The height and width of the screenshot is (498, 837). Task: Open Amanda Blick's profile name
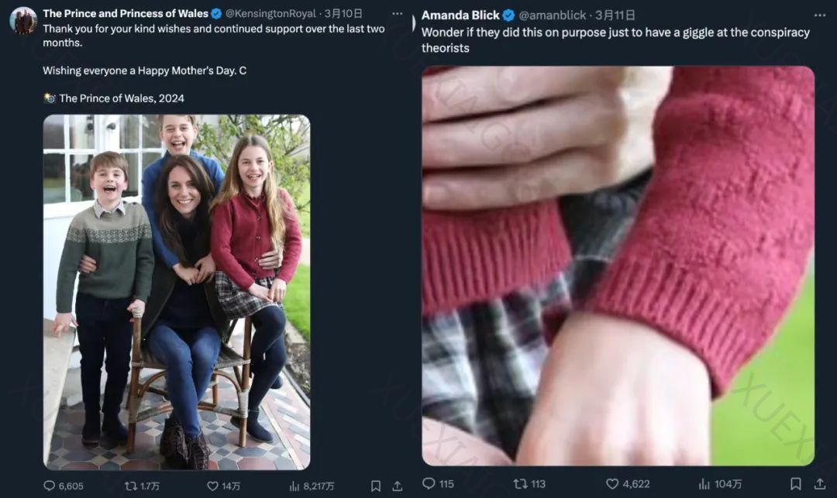(x=460, y=15)
